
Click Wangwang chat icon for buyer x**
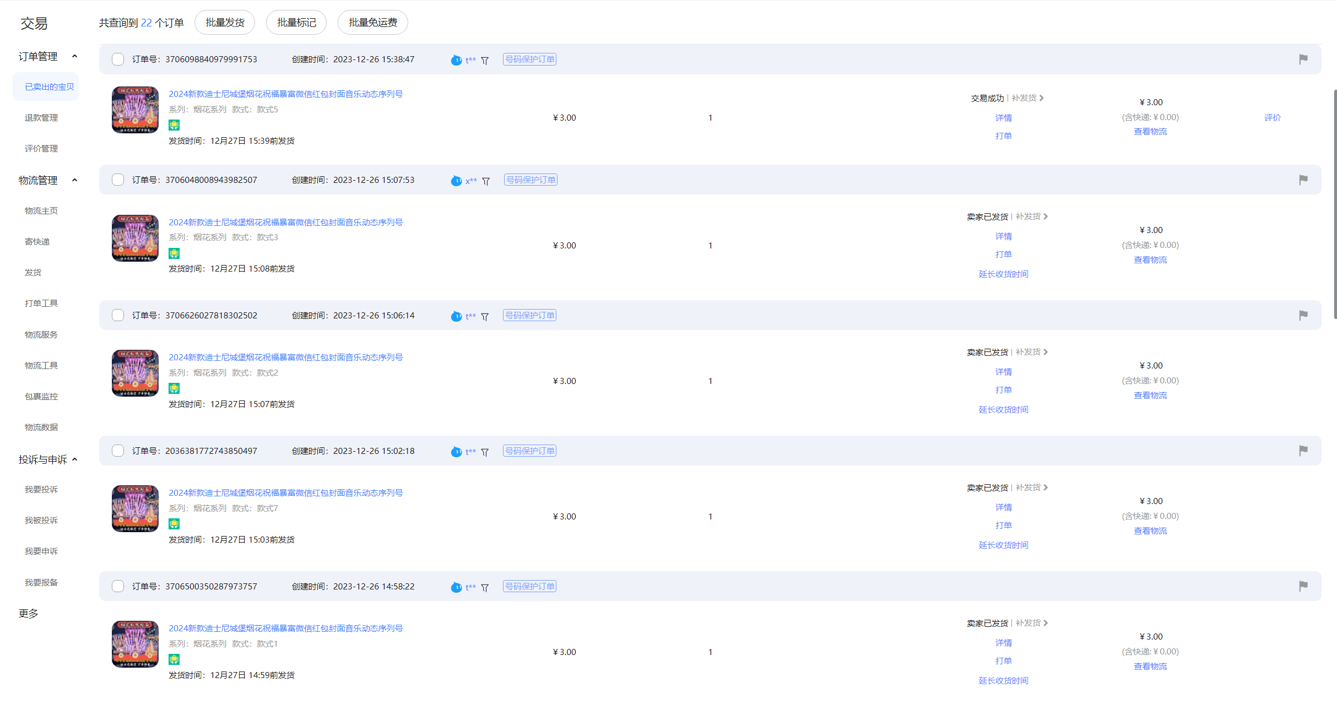point(456,181)
